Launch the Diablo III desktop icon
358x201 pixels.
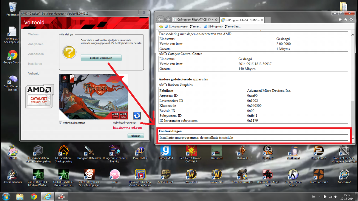[242, 152]
